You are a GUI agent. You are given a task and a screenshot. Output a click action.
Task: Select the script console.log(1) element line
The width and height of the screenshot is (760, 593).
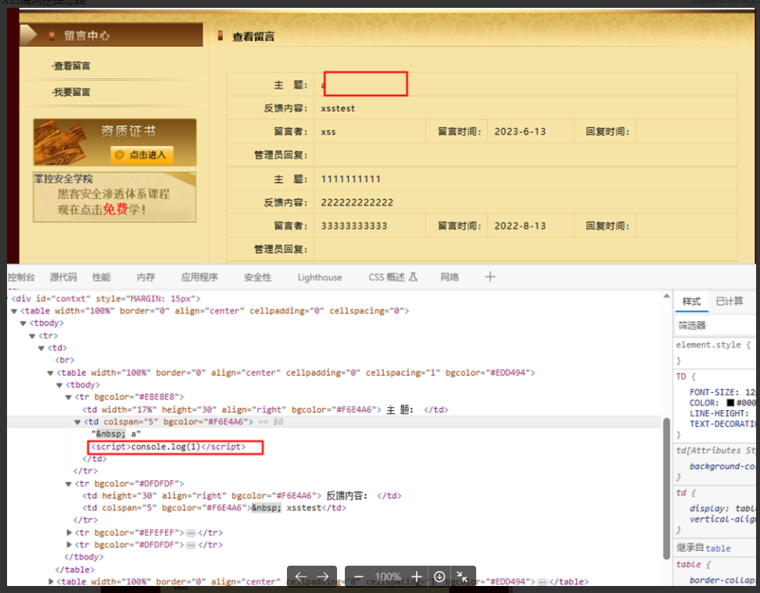pos(168,447)
